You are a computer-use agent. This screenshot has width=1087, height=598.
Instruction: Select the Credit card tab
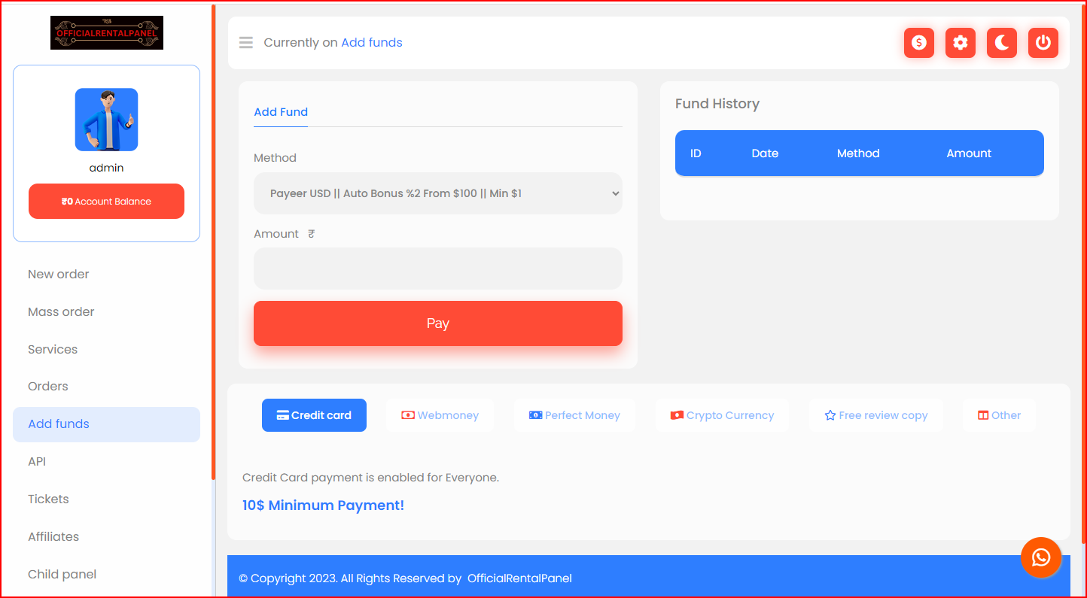(314, 415)
